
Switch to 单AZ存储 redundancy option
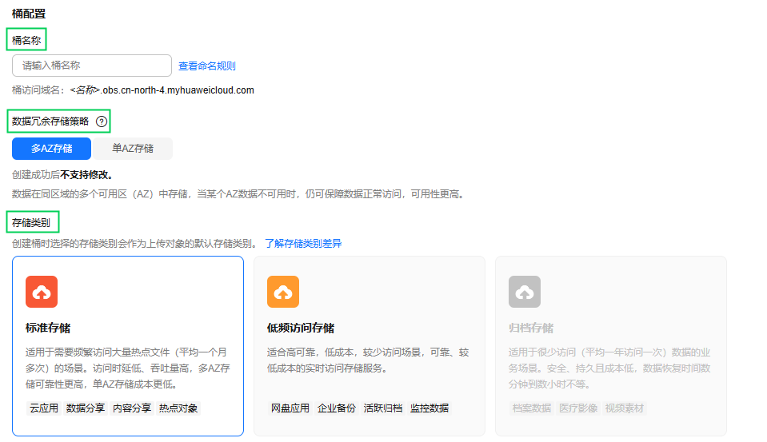pos(133,148)
